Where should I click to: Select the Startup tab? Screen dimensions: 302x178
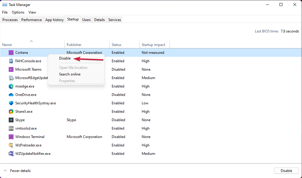[x=73, y=19]
